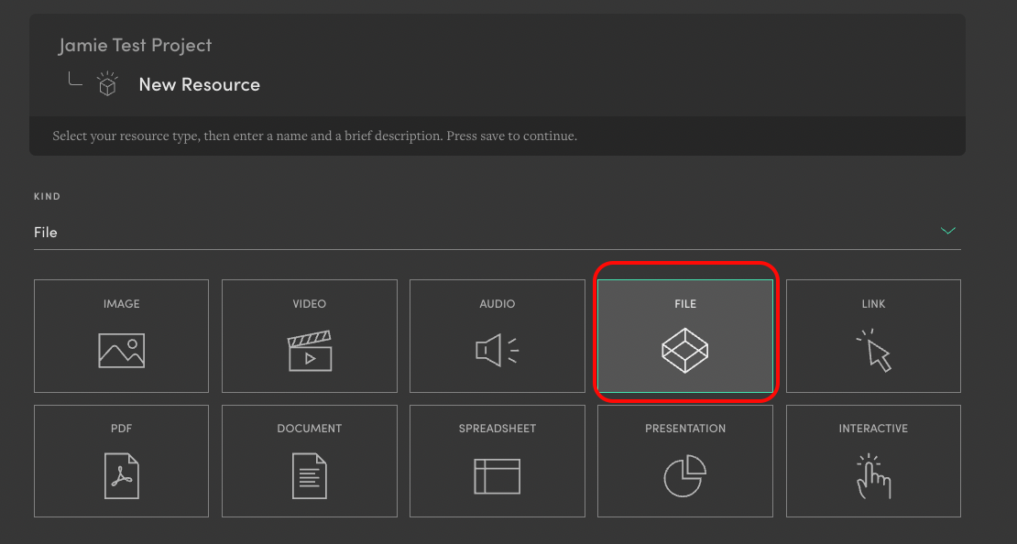Image resolution: width=1017 pixels, height=544 pixels.
Task: Select the Presentation pie chart icon
Action: pyautogui.click(x=684, y=475)
